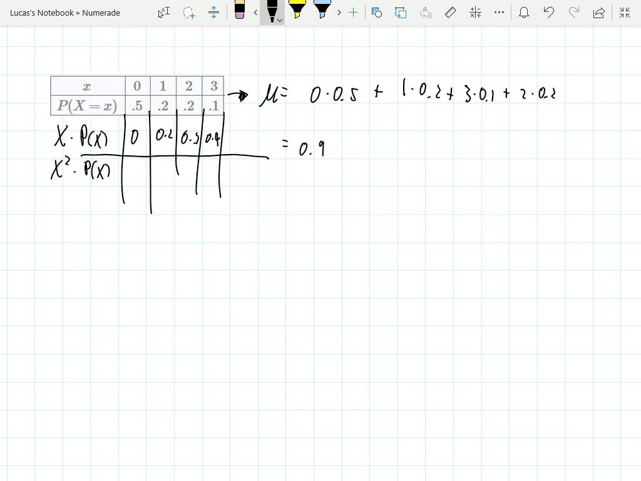Undo the last ink stroke
Screen dimensions: 641x481
tap(549, 13)
